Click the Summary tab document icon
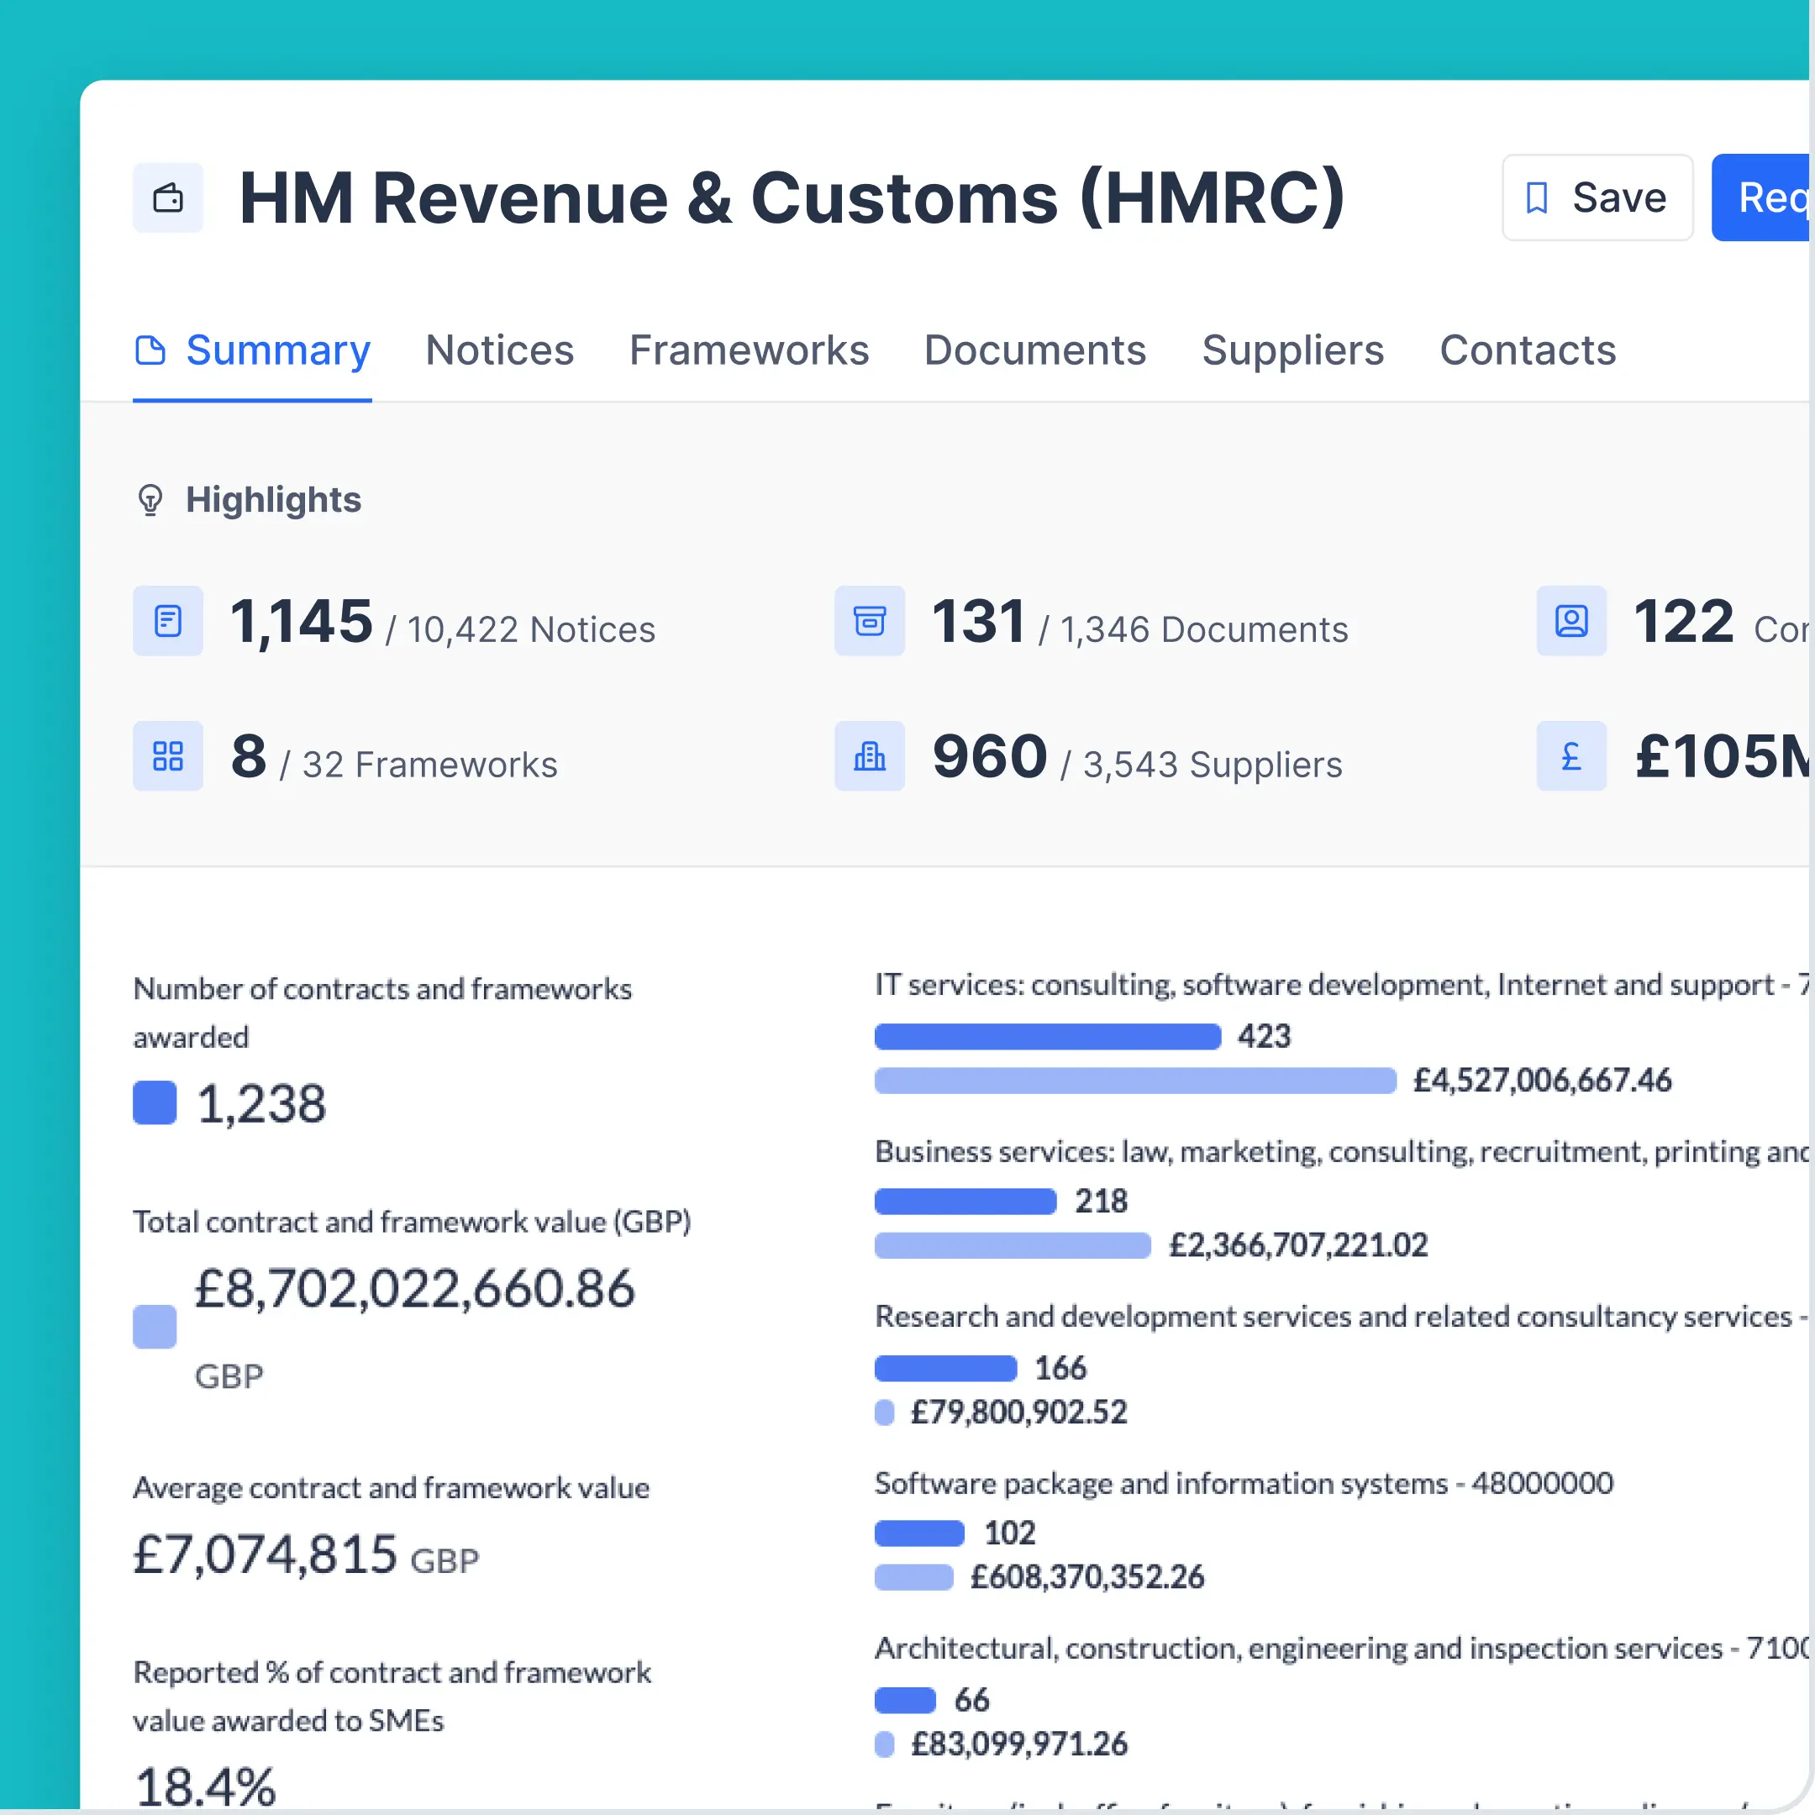This screenshot has height=1815, width=1815. 150,350
